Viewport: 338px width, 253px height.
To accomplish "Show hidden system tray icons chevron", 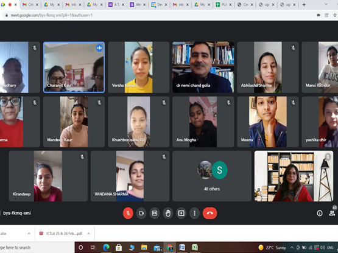I will point(292,248).
